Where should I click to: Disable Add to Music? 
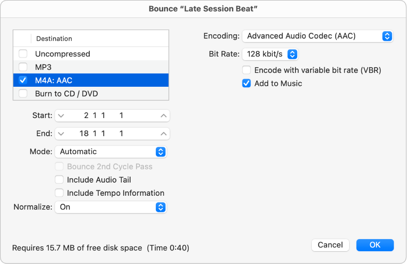[246, 83]
